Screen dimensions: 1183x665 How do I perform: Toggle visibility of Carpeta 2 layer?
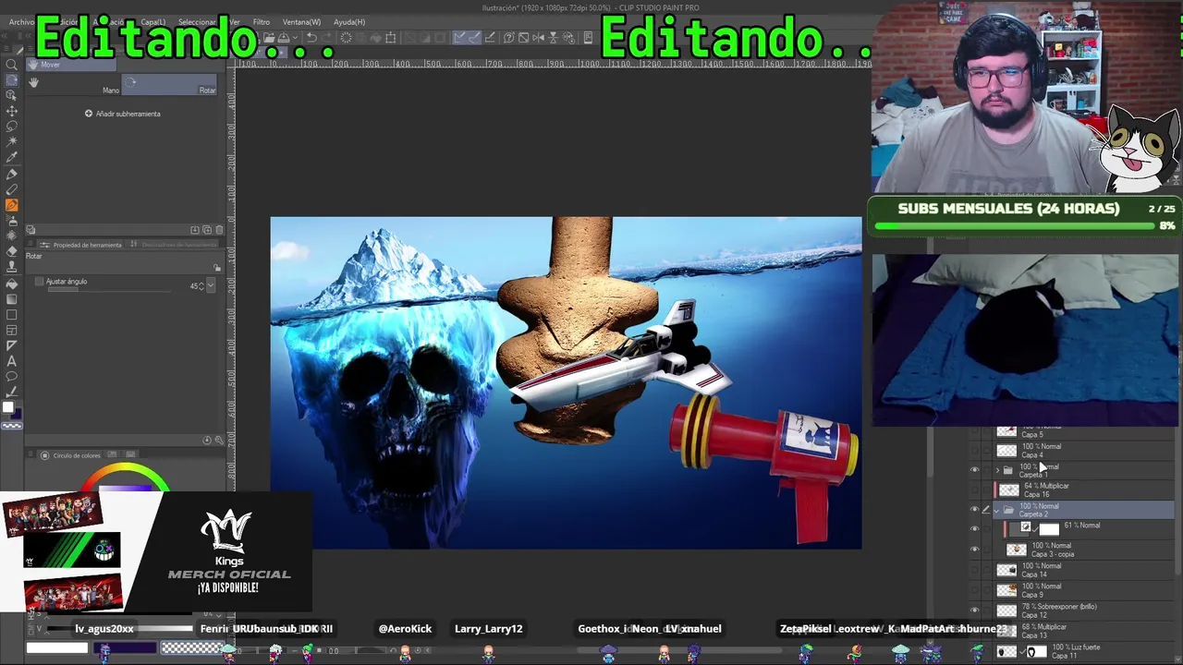coord(974,510)
